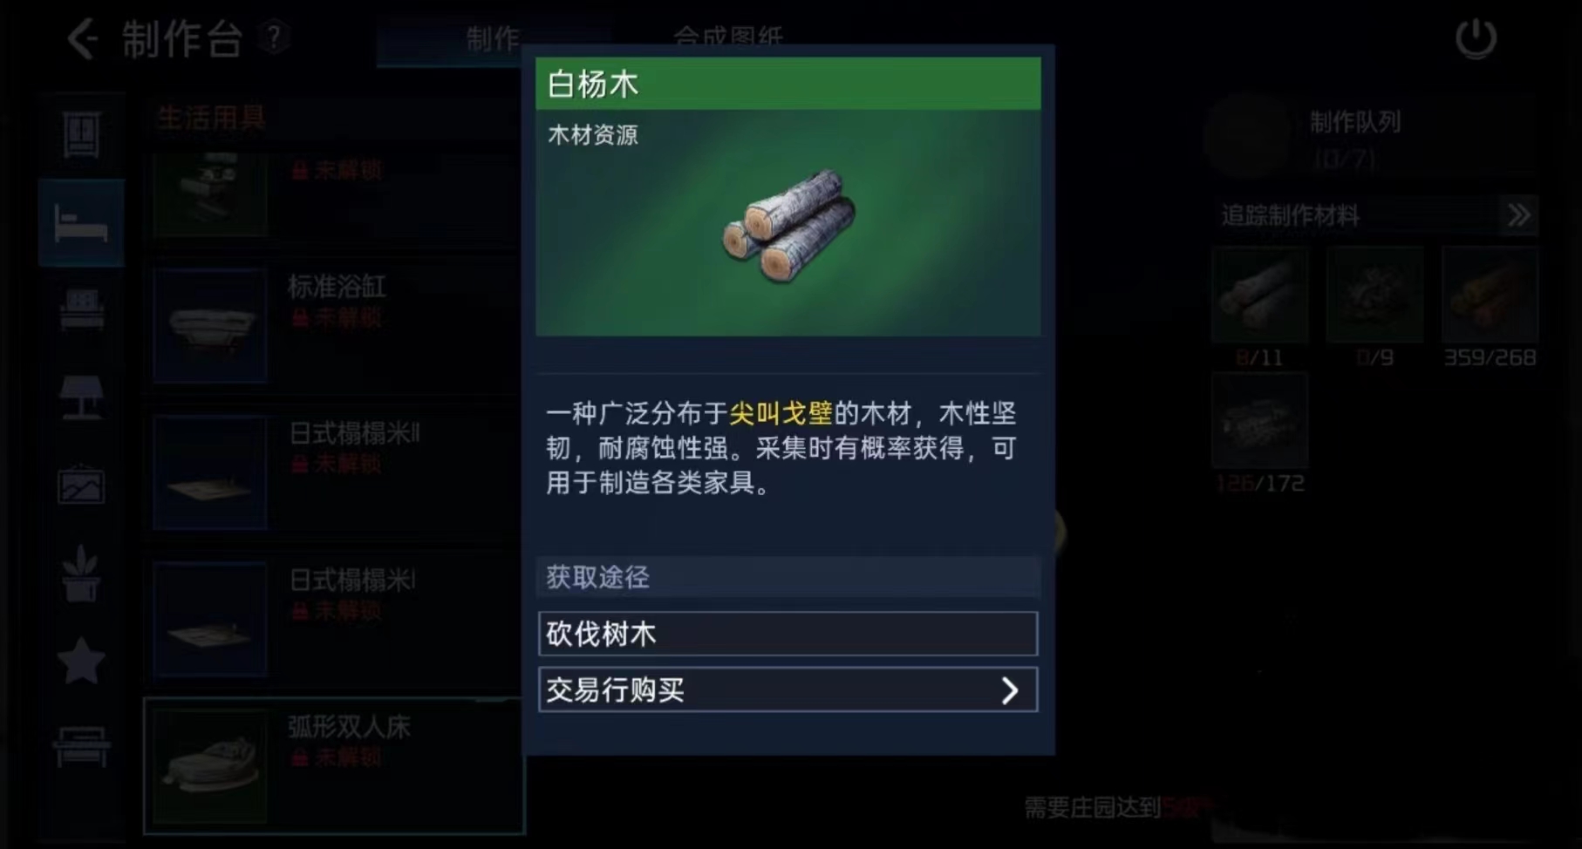
Task: Select the picture frame category icon
Action: pyautogui.click(x=81, y=485)
